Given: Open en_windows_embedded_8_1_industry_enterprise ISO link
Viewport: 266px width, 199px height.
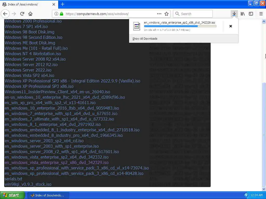Looking at the screenshot, I should pyautogui.click(x=72, y=130).
